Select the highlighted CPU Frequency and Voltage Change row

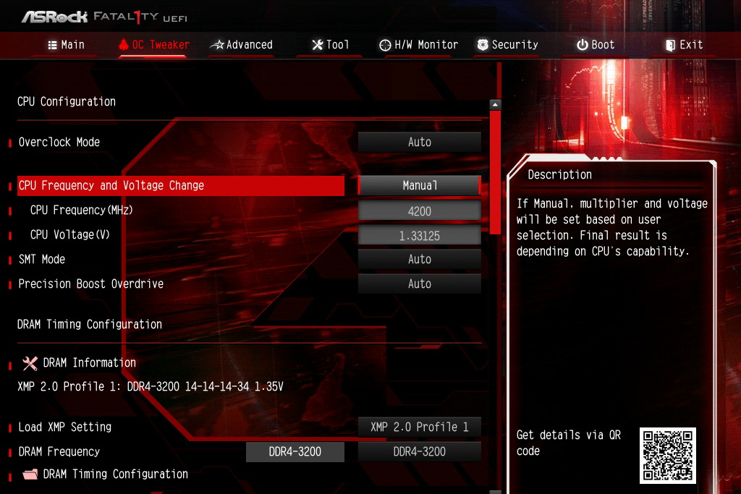point(180,186)
